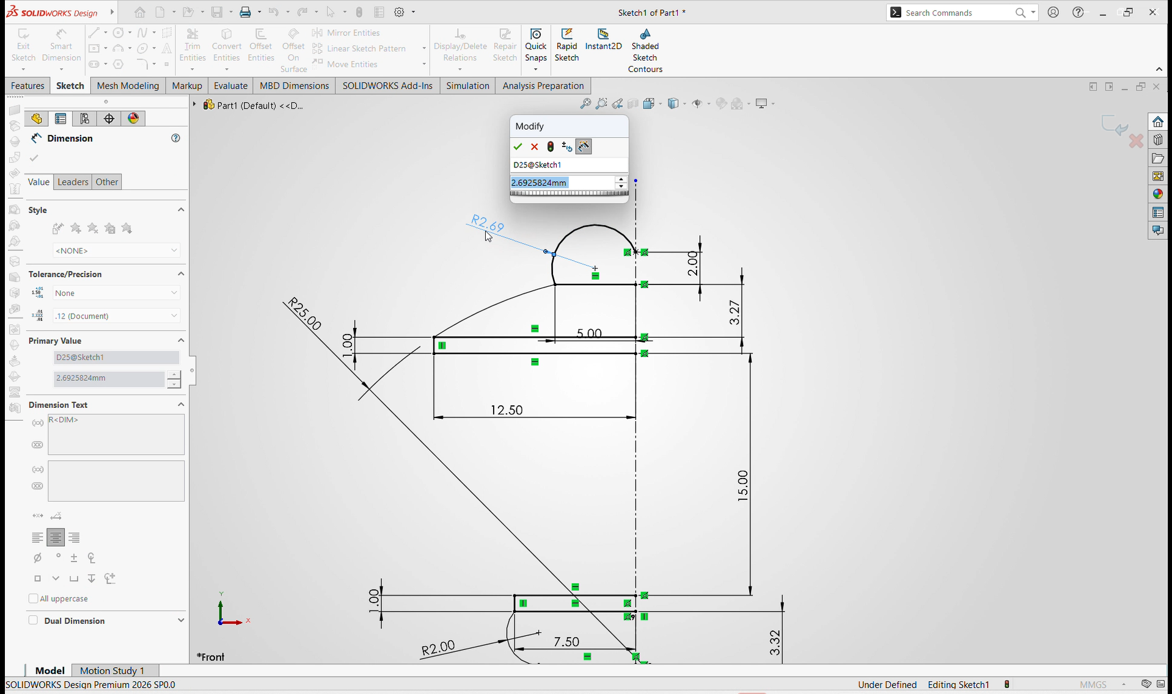The height and width of the screenshot is (694, 1172).
Task: Click the Reverse Sense icon in Modify
Action: 567,146
